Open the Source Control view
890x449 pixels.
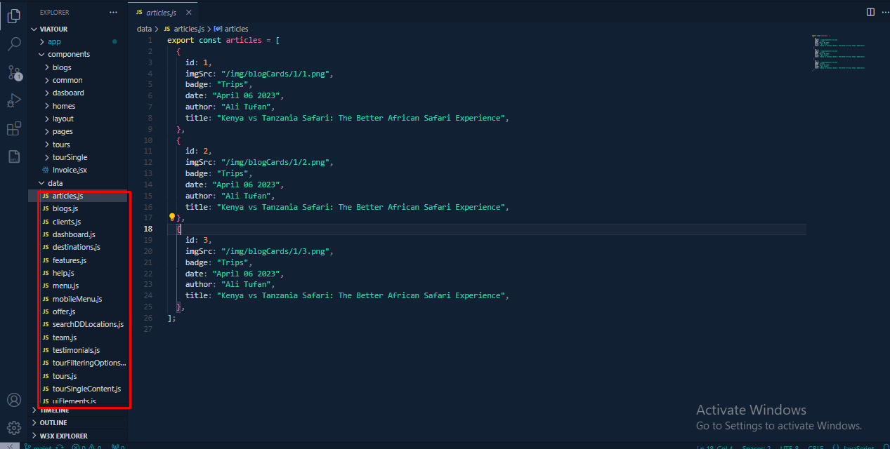(x=14, y=72)
